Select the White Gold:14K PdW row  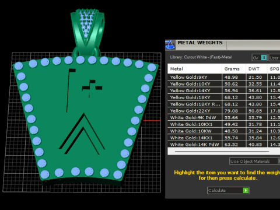(224, 145)
